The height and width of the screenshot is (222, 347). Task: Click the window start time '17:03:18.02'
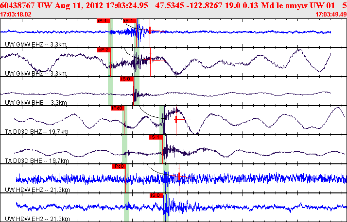[x=16, y=15]
